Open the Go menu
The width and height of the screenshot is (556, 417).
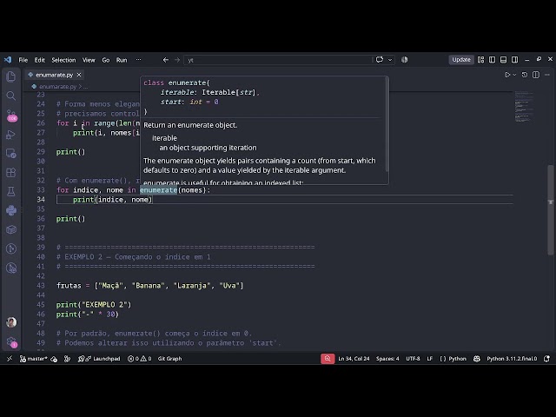(106, 60)
